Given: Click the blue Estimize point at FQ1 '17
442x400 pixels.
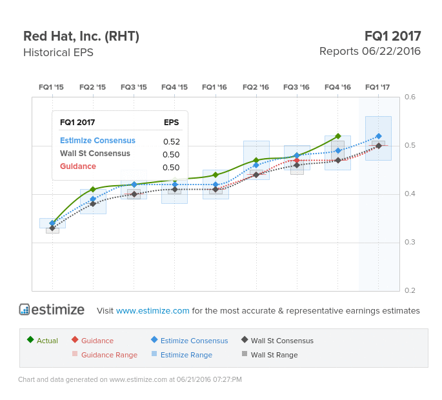Looking at the screenshot, I should tap(379, 136).
